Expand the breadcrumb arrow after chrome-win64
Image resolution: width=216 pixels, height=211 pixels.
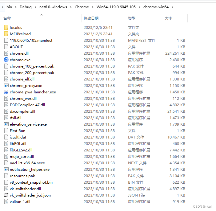(x=173, y=7)
